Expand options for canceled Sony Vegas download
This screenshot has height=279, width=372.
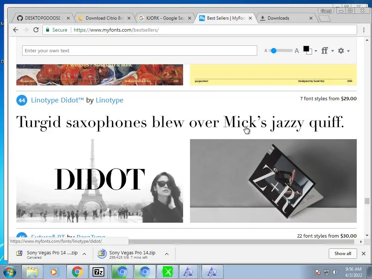click(x=84, y=254)
